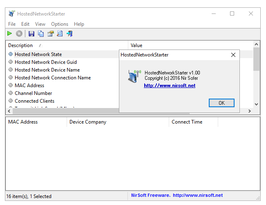This screenshot has width=266, height=205.
Task: Open the Edit menu
Action: tap(25, 24)
